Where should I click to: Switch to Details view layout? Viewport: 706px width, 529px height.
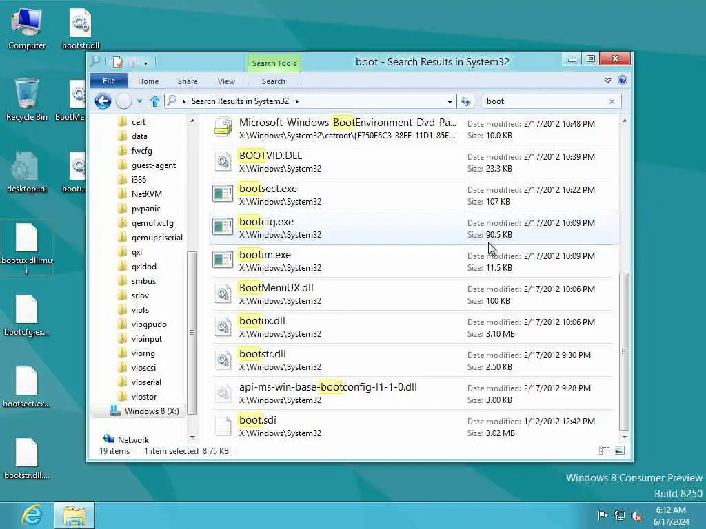pos(604,450)
